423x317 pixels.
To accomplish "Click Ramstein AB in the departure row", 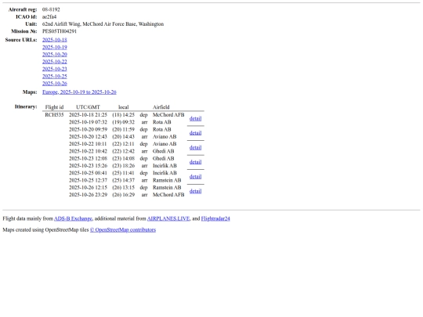I will point(167,188).
